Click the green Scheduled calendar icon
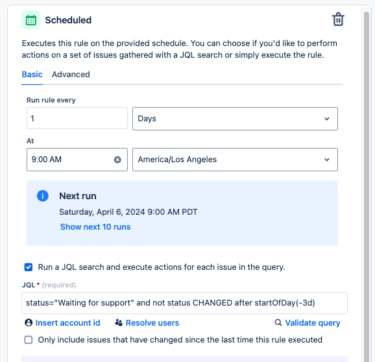Image resolution: width=375 pixels, height=362 pixels. coord(31,20)
